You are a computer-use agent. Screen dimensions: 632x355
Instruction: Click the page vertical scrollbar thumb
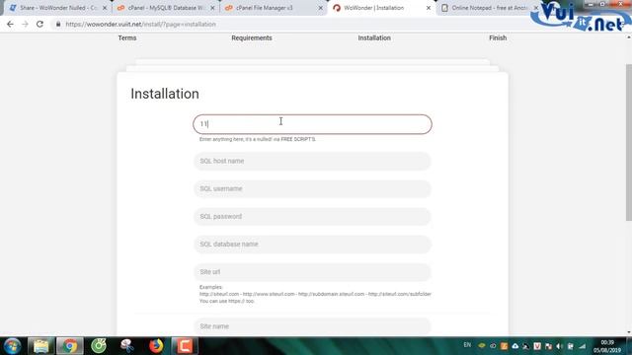628,142
